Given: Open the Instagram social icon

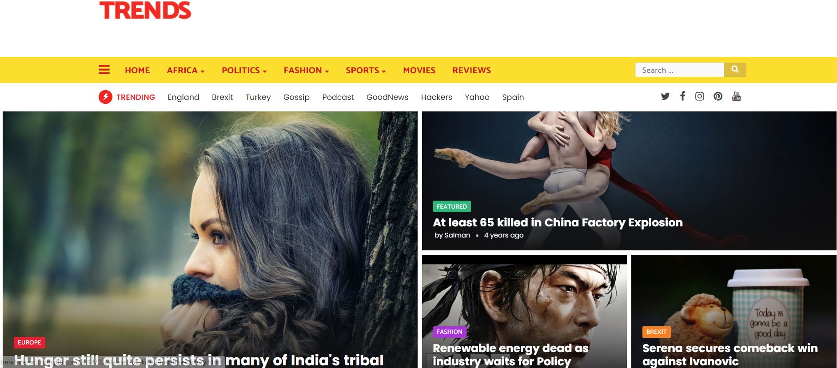Looking at the screenshot, I should click(699, 96).
